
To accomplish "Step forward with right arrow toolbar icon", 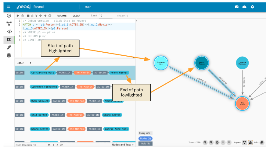I will [45, 16].
